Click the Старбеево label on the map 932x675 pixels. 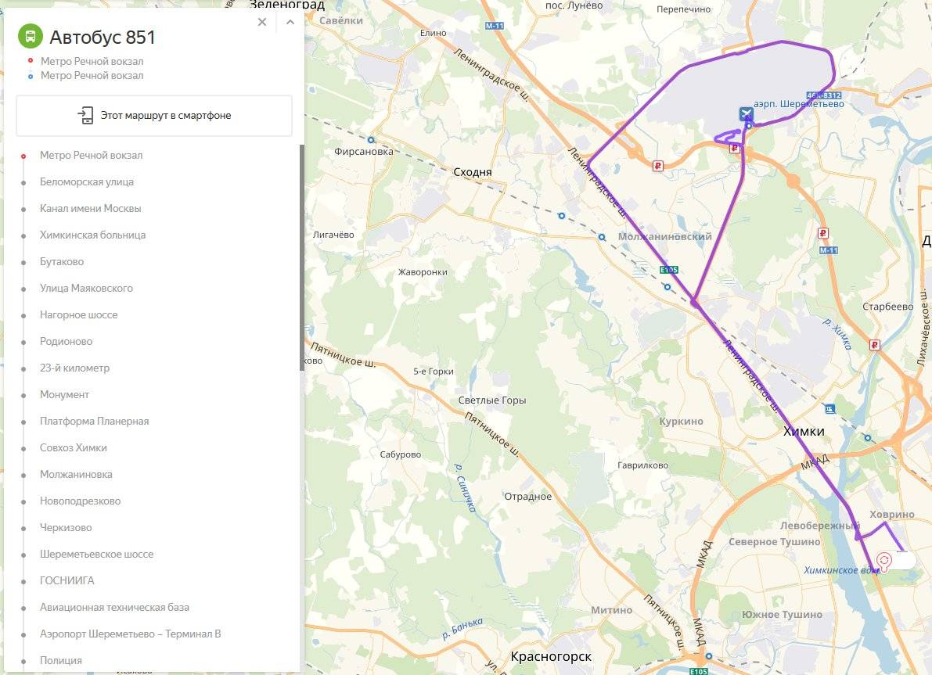coord(888,307)
